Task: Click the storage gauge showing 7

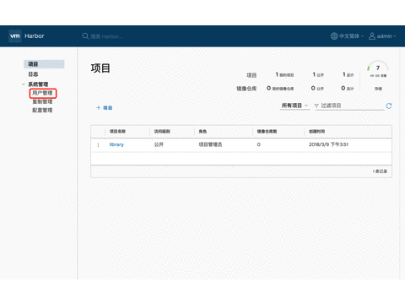Action: coord(378,69)
